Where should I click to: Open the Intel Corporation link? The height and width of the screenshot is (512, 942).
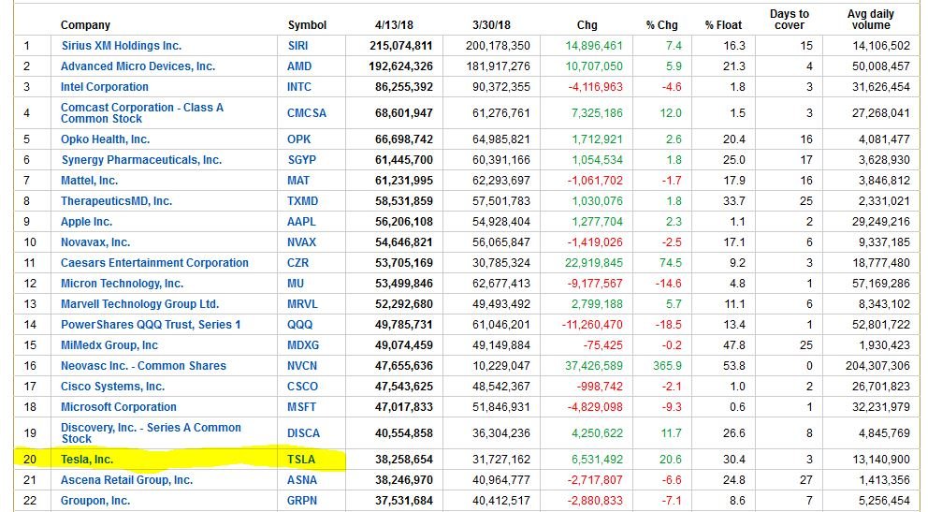(x=105, y=86)
